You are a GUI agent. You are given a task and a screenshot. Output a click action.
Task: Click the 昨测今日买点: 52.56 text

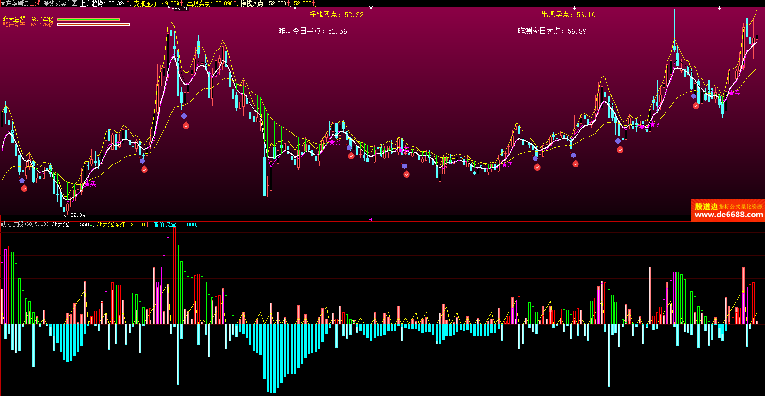(x=312, y=31)
